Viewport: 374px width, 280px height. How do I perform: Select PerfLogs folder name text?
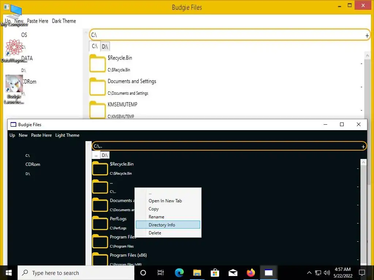118,219
